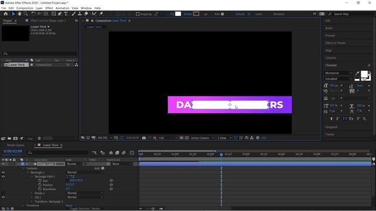Open the magnification 48.7% dropdown
This screenshot has width=376, height=211.
coord(105,138)
